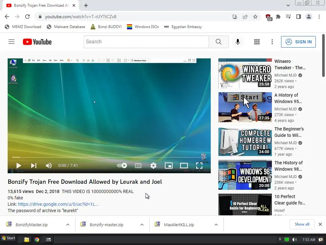The height and width of the screenshot is (245, 326).
Task: Open File Explorer from taskbar
Action: (x=27, y=240)
